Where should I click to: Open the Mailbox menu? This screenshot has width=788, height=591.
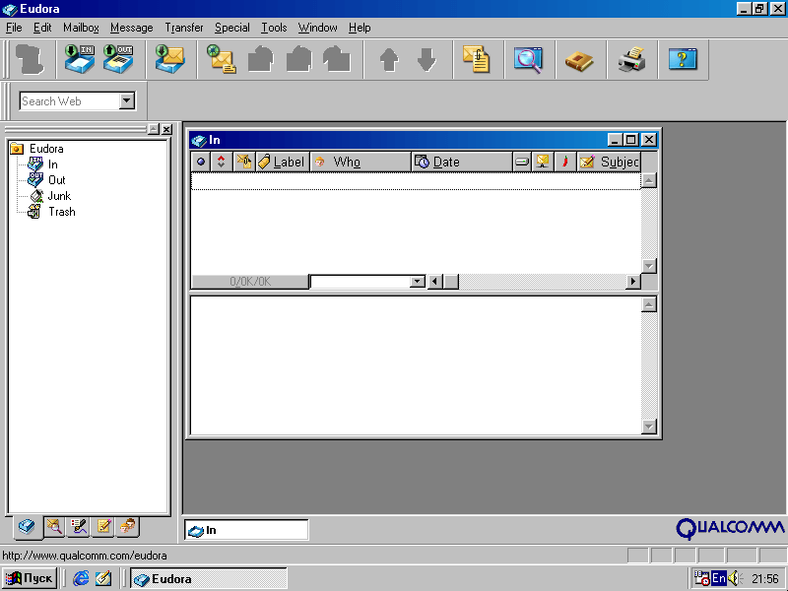[81, 28]
